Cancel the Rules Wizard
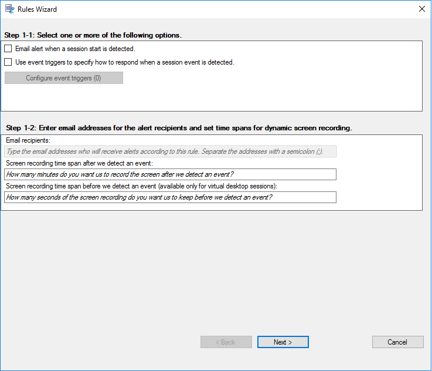432x371 pixels. pyautogui.click(x=397, y=342)
